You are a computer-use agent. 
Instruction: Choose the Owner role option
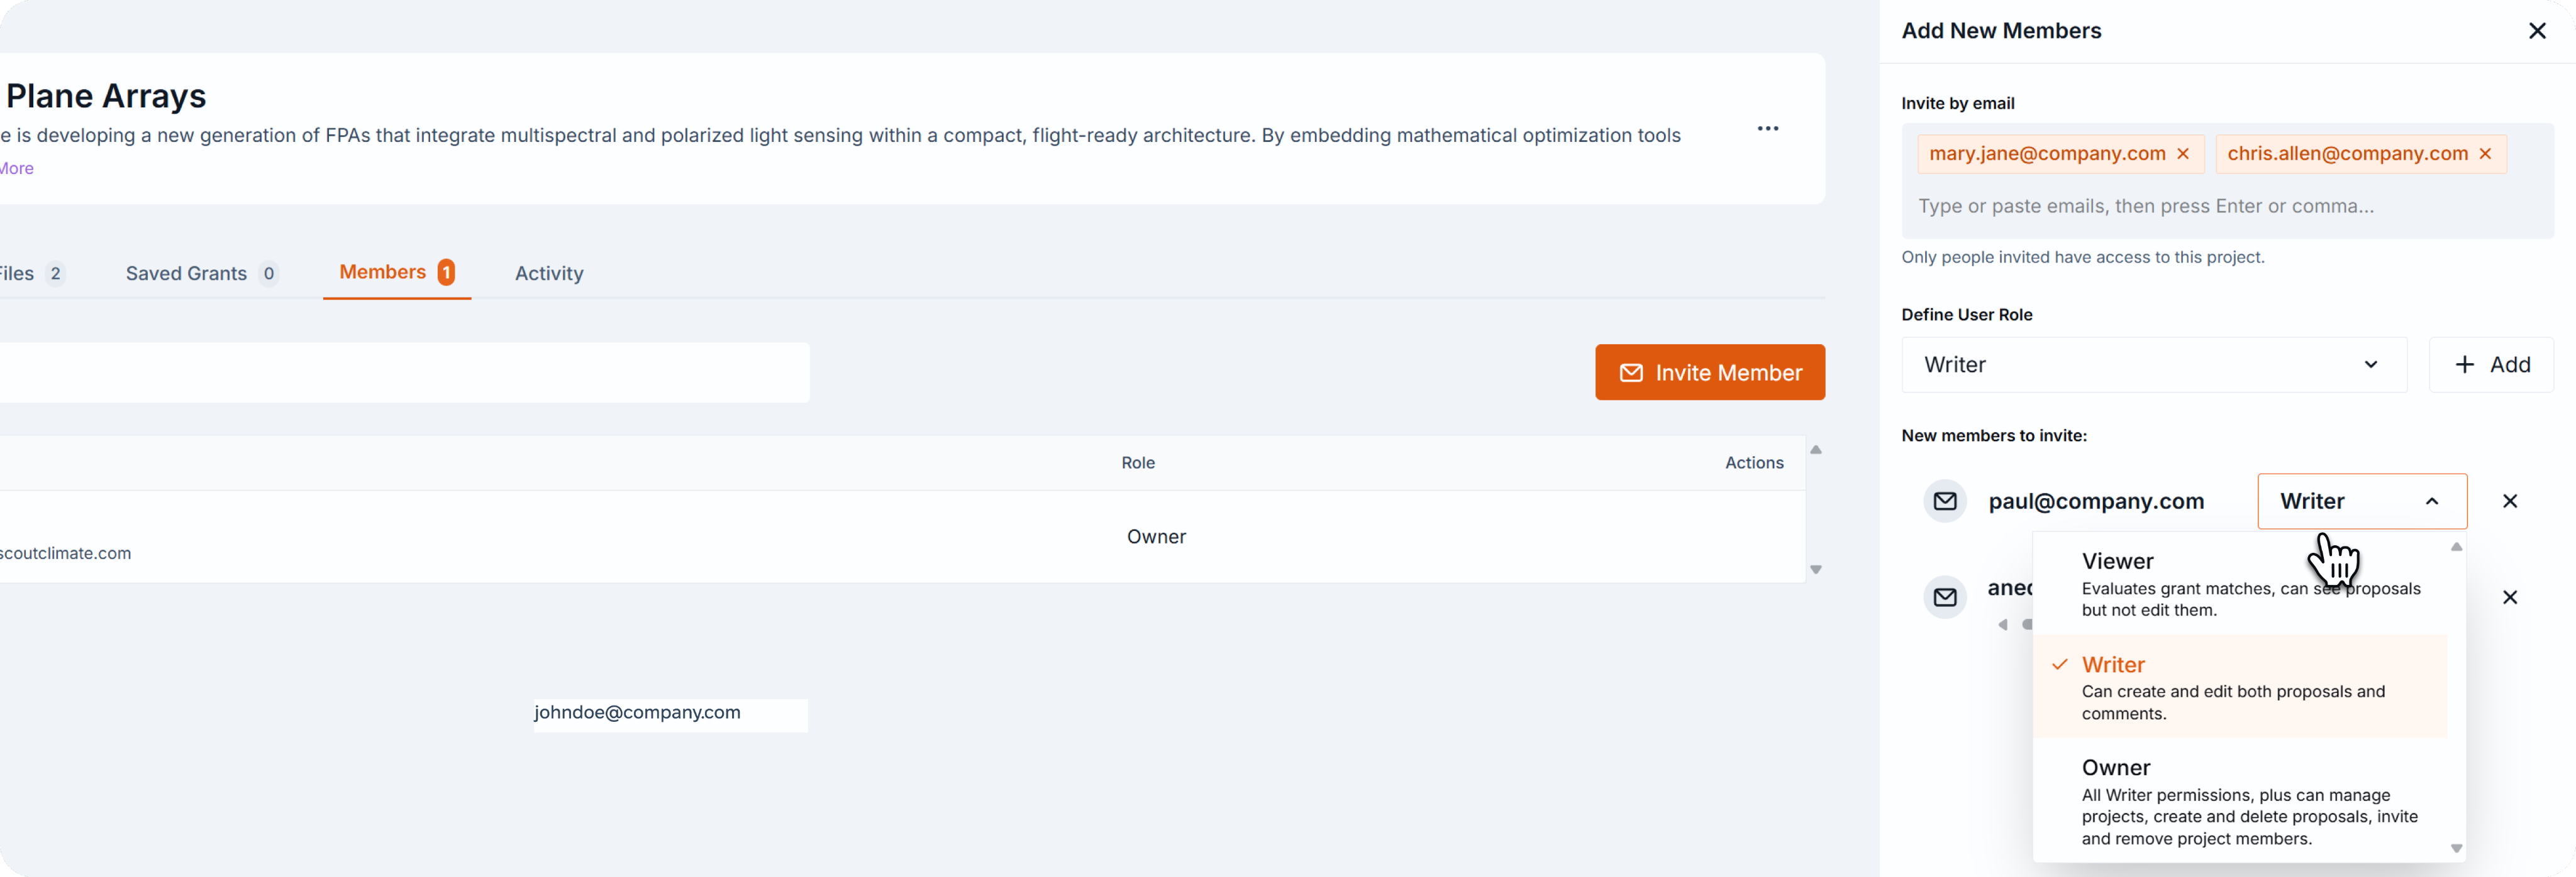[x=2240, y=801]
